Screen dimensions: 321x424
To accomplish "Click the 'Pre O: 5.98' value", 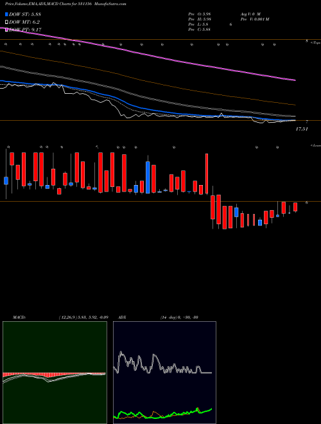I will [200, 14].
